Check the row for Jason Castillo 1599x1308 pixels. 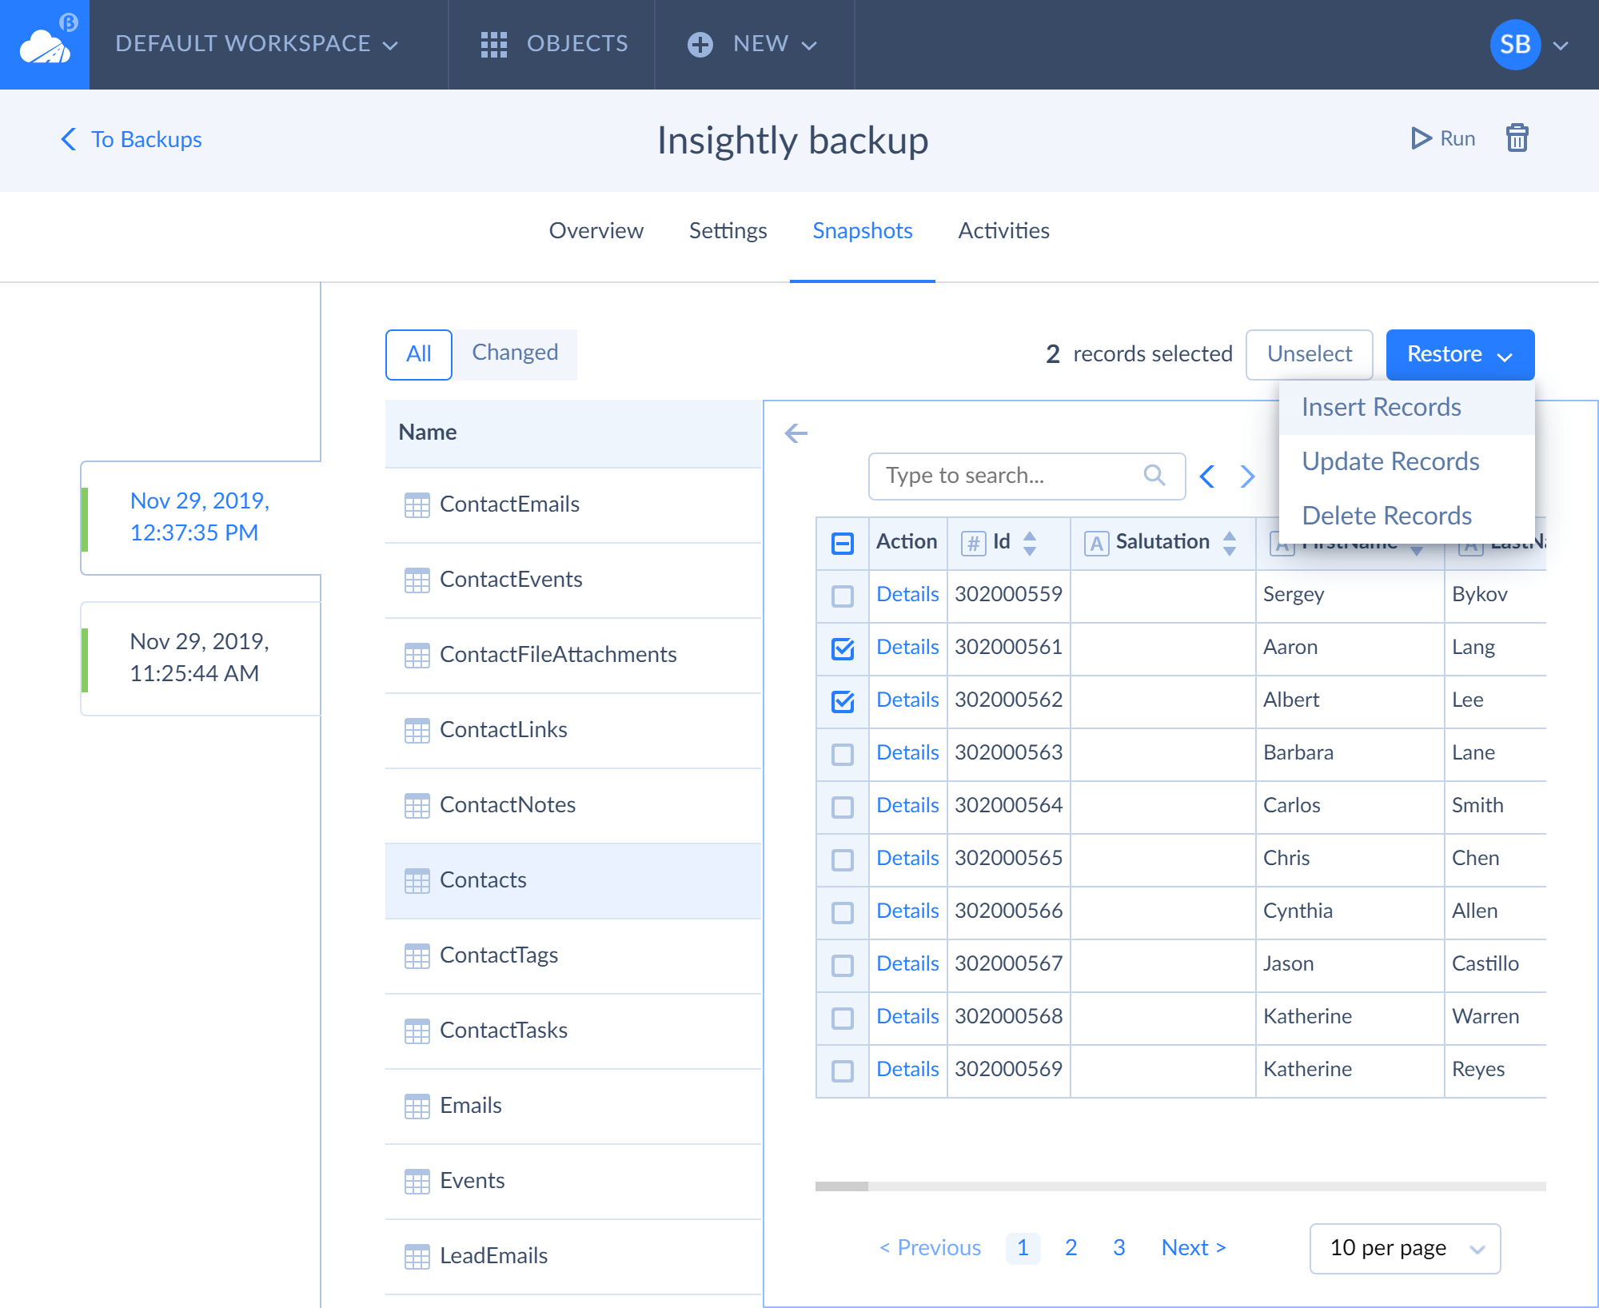click(x=843, y=966)
